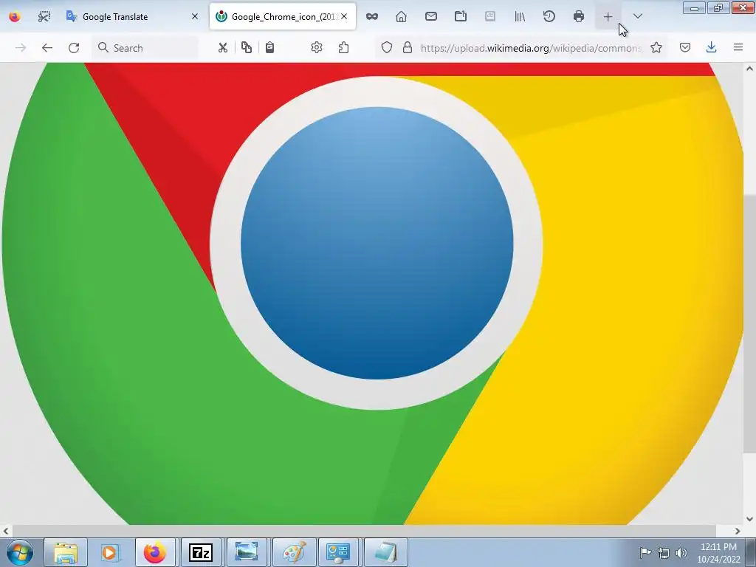Select the Google_Chrome_icon tab
Viewport: 756px width, 567px height.
(283, 17)
